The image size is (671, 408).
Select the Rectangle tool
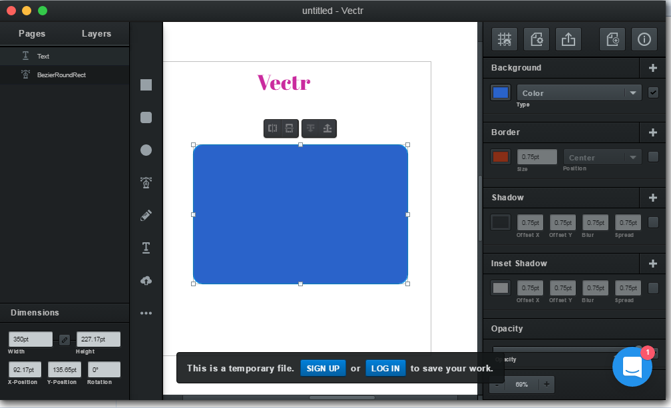[x=146, y=85]
